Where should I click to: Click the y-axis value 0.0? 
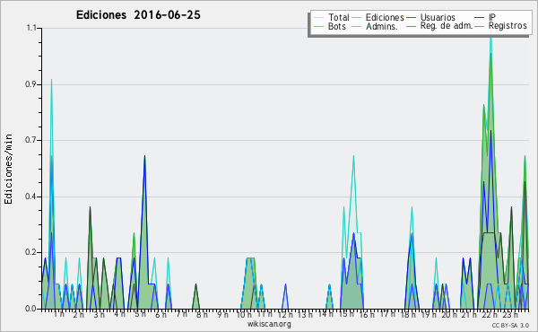31,309
